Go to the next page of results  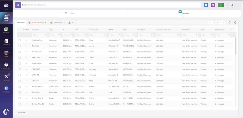tap(223, 22)
